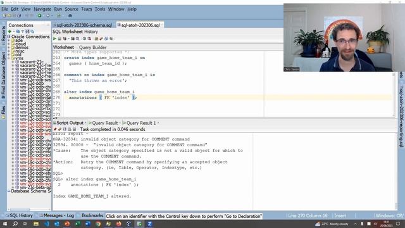This screenshot has height=228, width=405.
Task: Select Database Schema Service node
Action: [31, 191]
